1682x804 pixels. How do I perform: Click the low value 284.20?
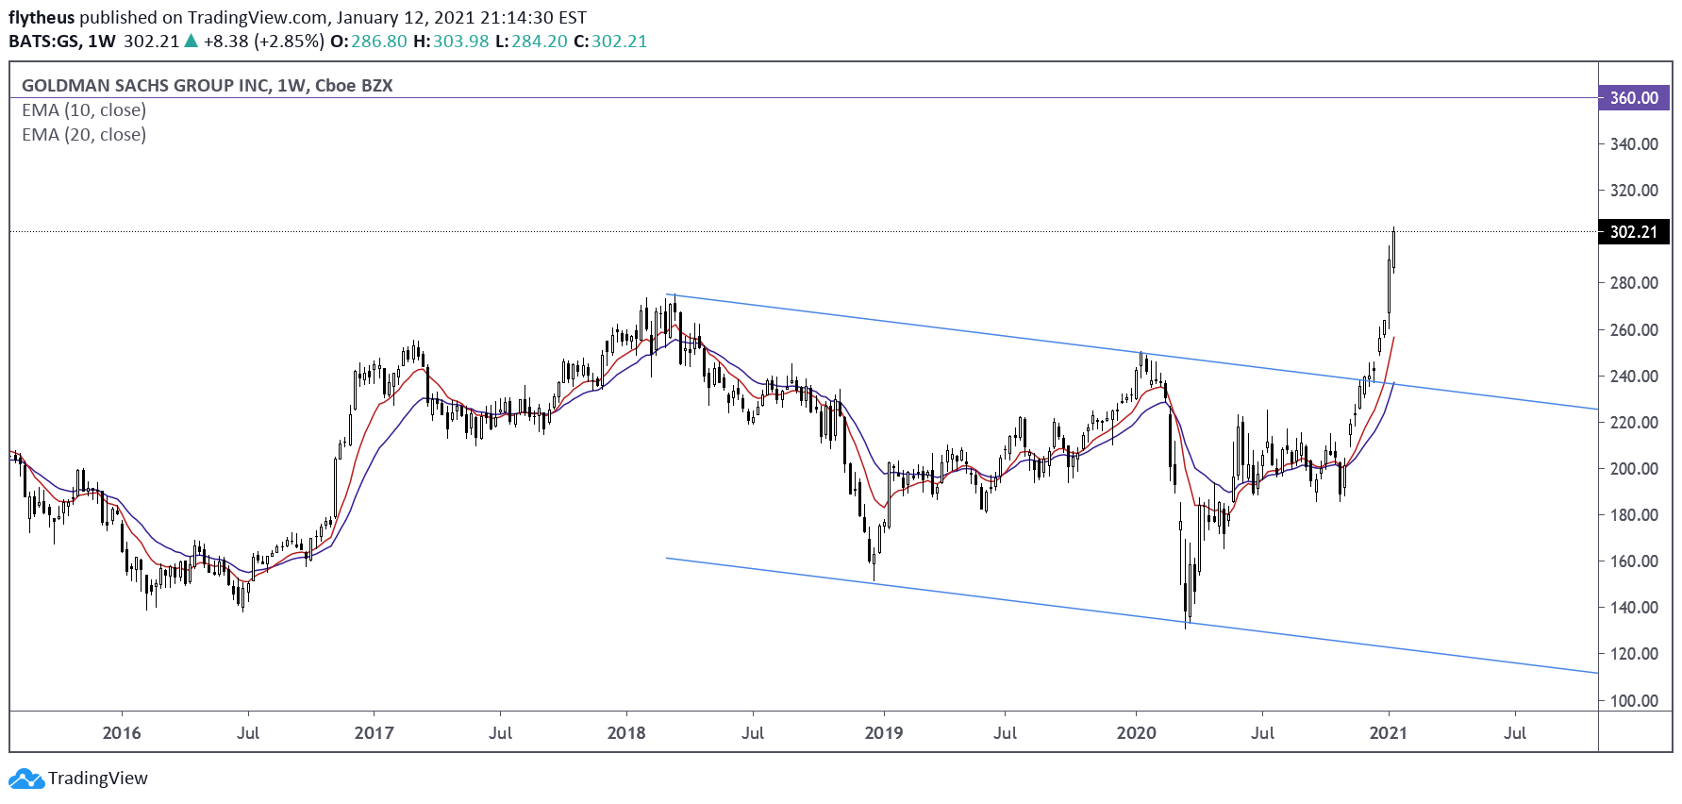[540, 42]
